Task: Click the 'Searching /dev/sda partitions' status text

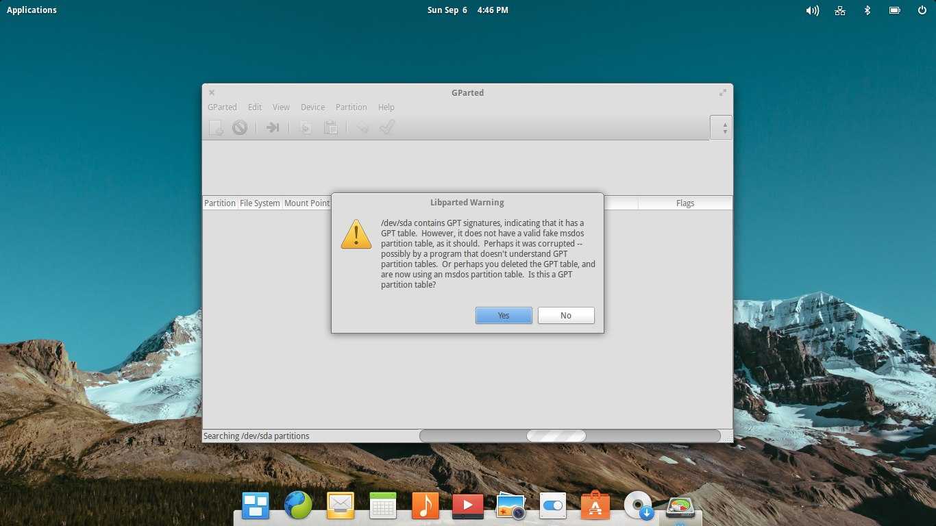Action: 256,436
